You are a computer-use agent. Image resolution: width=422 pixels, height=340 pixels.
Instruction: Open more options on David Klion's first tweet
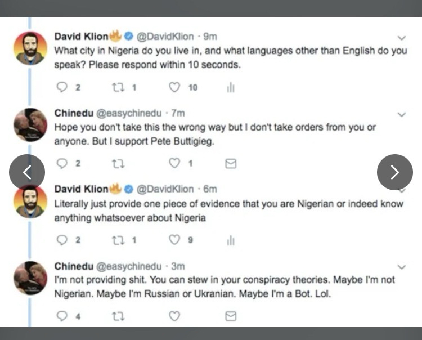click(401, 38)
